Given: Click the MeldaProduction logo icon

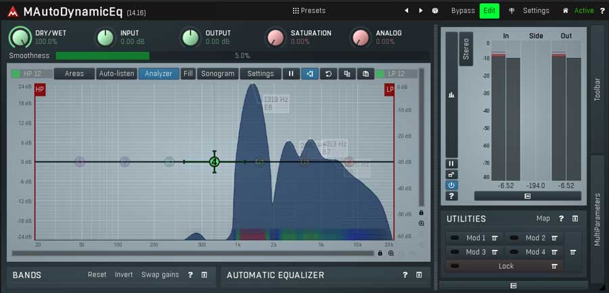Looking at the screenshot, I should click(12, 12).
